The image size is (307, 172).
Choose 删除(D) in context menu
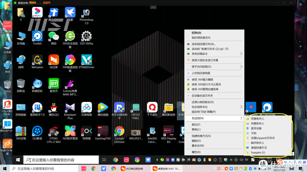(214, 141)
